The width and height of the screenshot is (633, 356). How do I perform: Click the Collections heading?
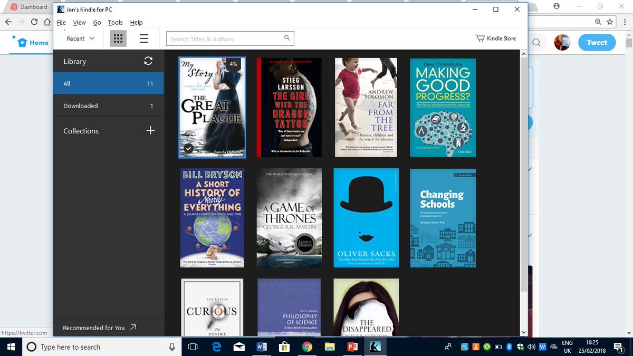(x=81, y=131)
